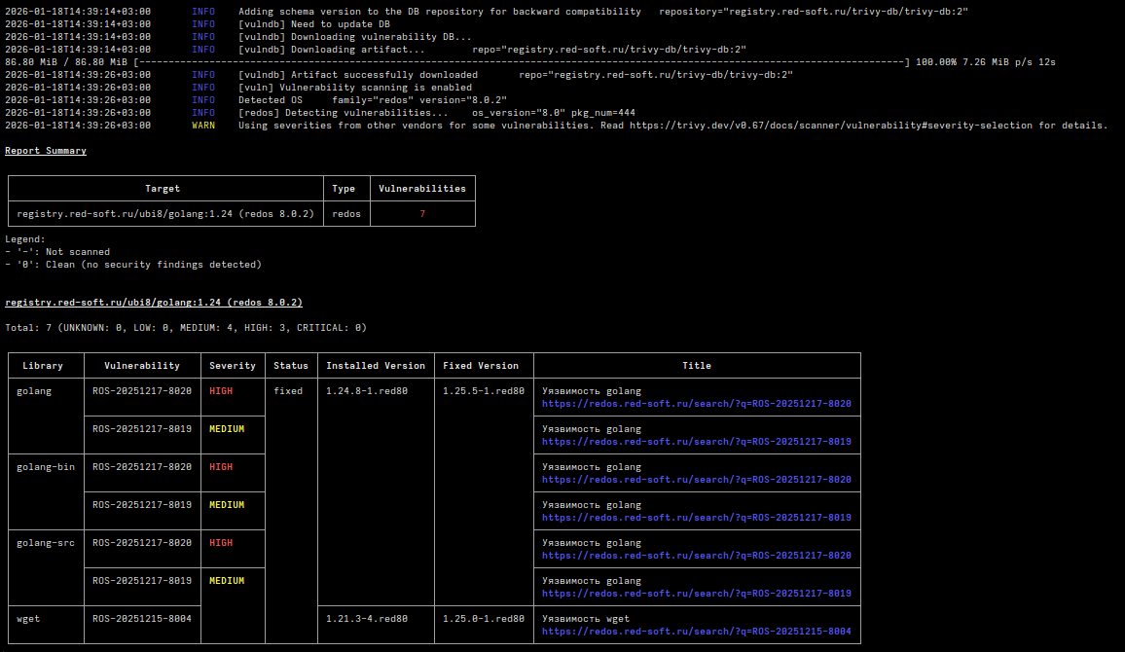Screen dimensions: 1125x652
Task: Click the Library column header
Action: [x=43, y=366]
